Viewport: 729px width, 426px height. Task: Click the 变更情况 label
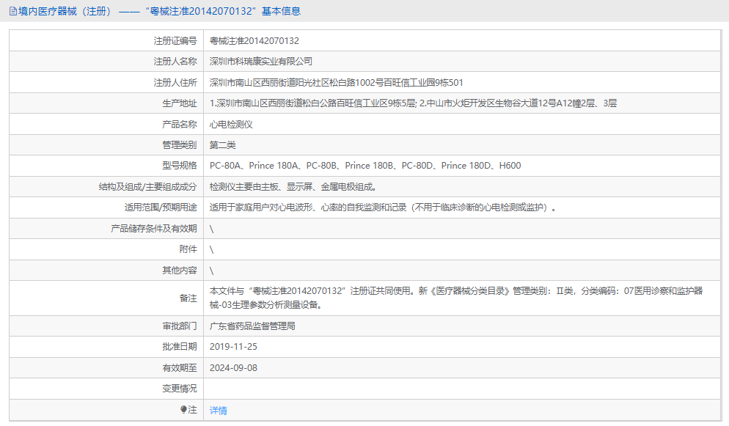click(x=180, y=389)
